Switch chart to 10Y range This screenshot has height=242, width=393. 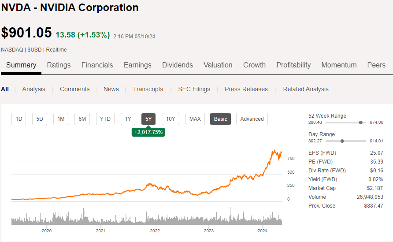point(171,119)
